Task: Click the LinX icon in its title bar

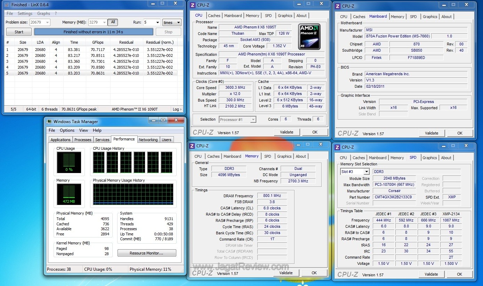Action: 7,5
